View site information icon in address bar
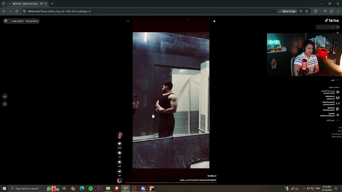The image size is (342, 192). click(24, 11)
